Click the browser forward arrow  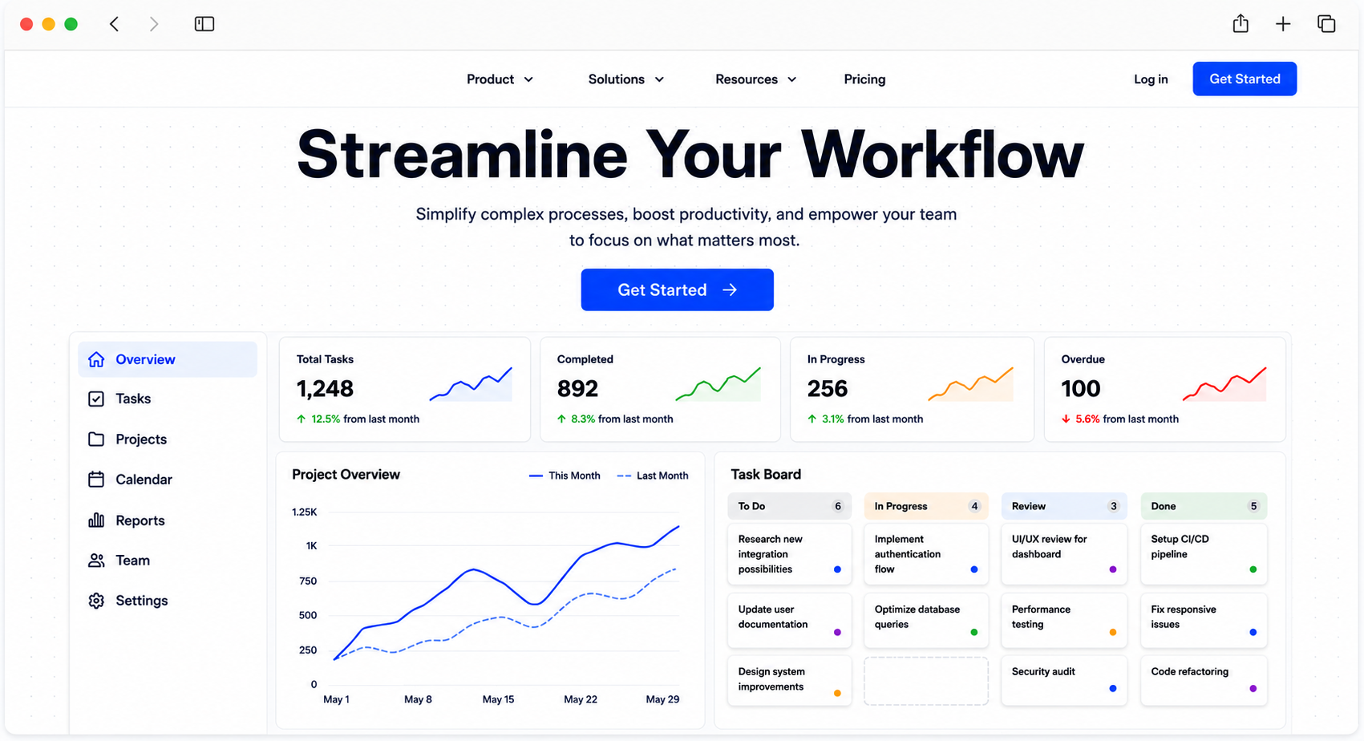tap(154, 24)
